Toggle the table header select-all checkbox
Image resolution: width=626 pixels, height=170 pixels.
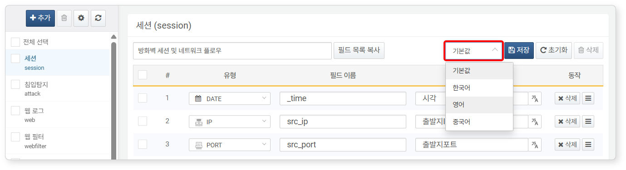pyautogui.click(x=143, y=75)
